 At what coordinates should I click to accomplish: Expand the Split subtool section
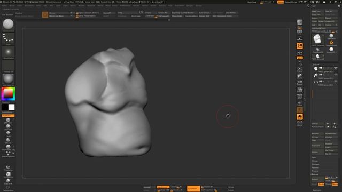pos(314,157)
